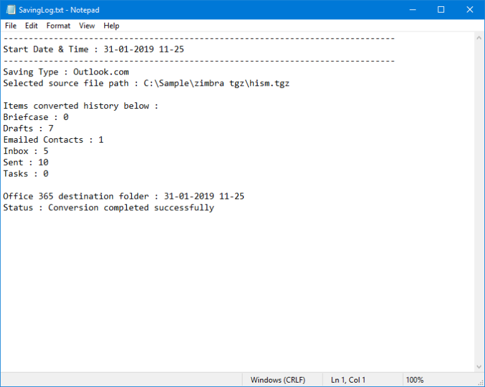Place cursor on Saving Type : Outlook.com line
485x387 pixels.
[66, 72]
